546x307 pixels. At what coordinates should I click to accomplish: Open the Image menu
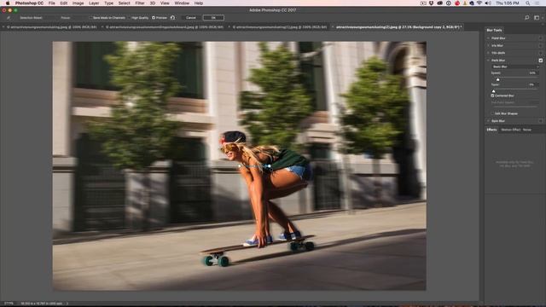78,3
